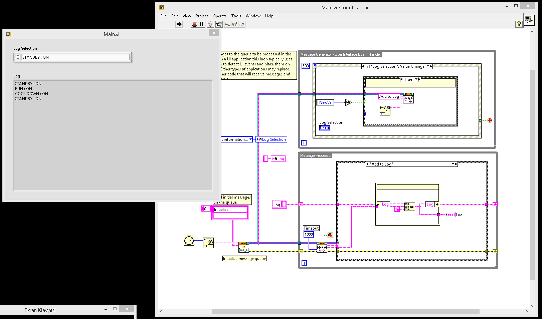Switch to next case of True structure

tap(419, 79)
